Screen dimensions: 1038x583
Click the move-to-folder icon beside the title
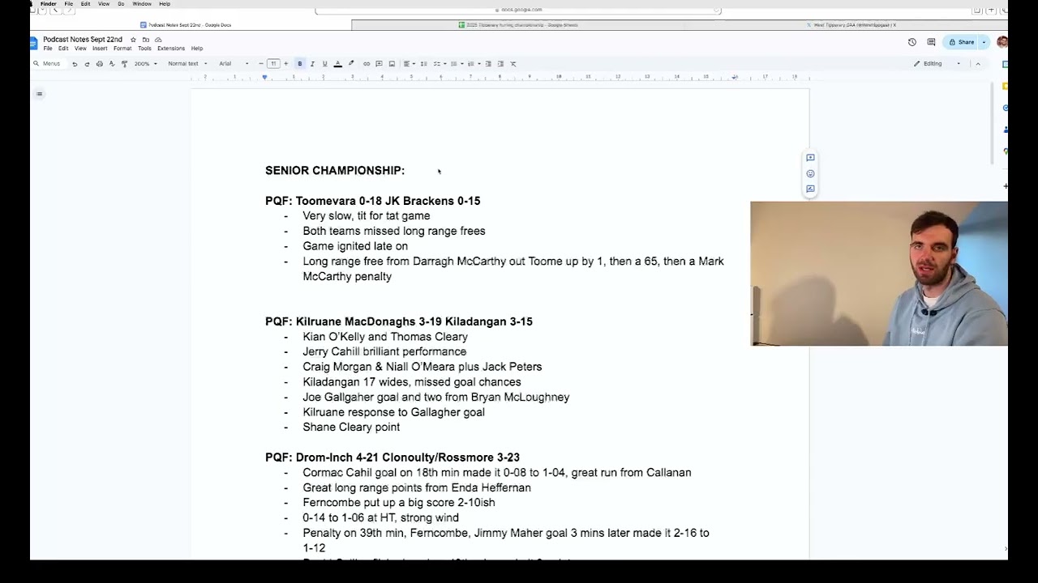coord(146,40)
